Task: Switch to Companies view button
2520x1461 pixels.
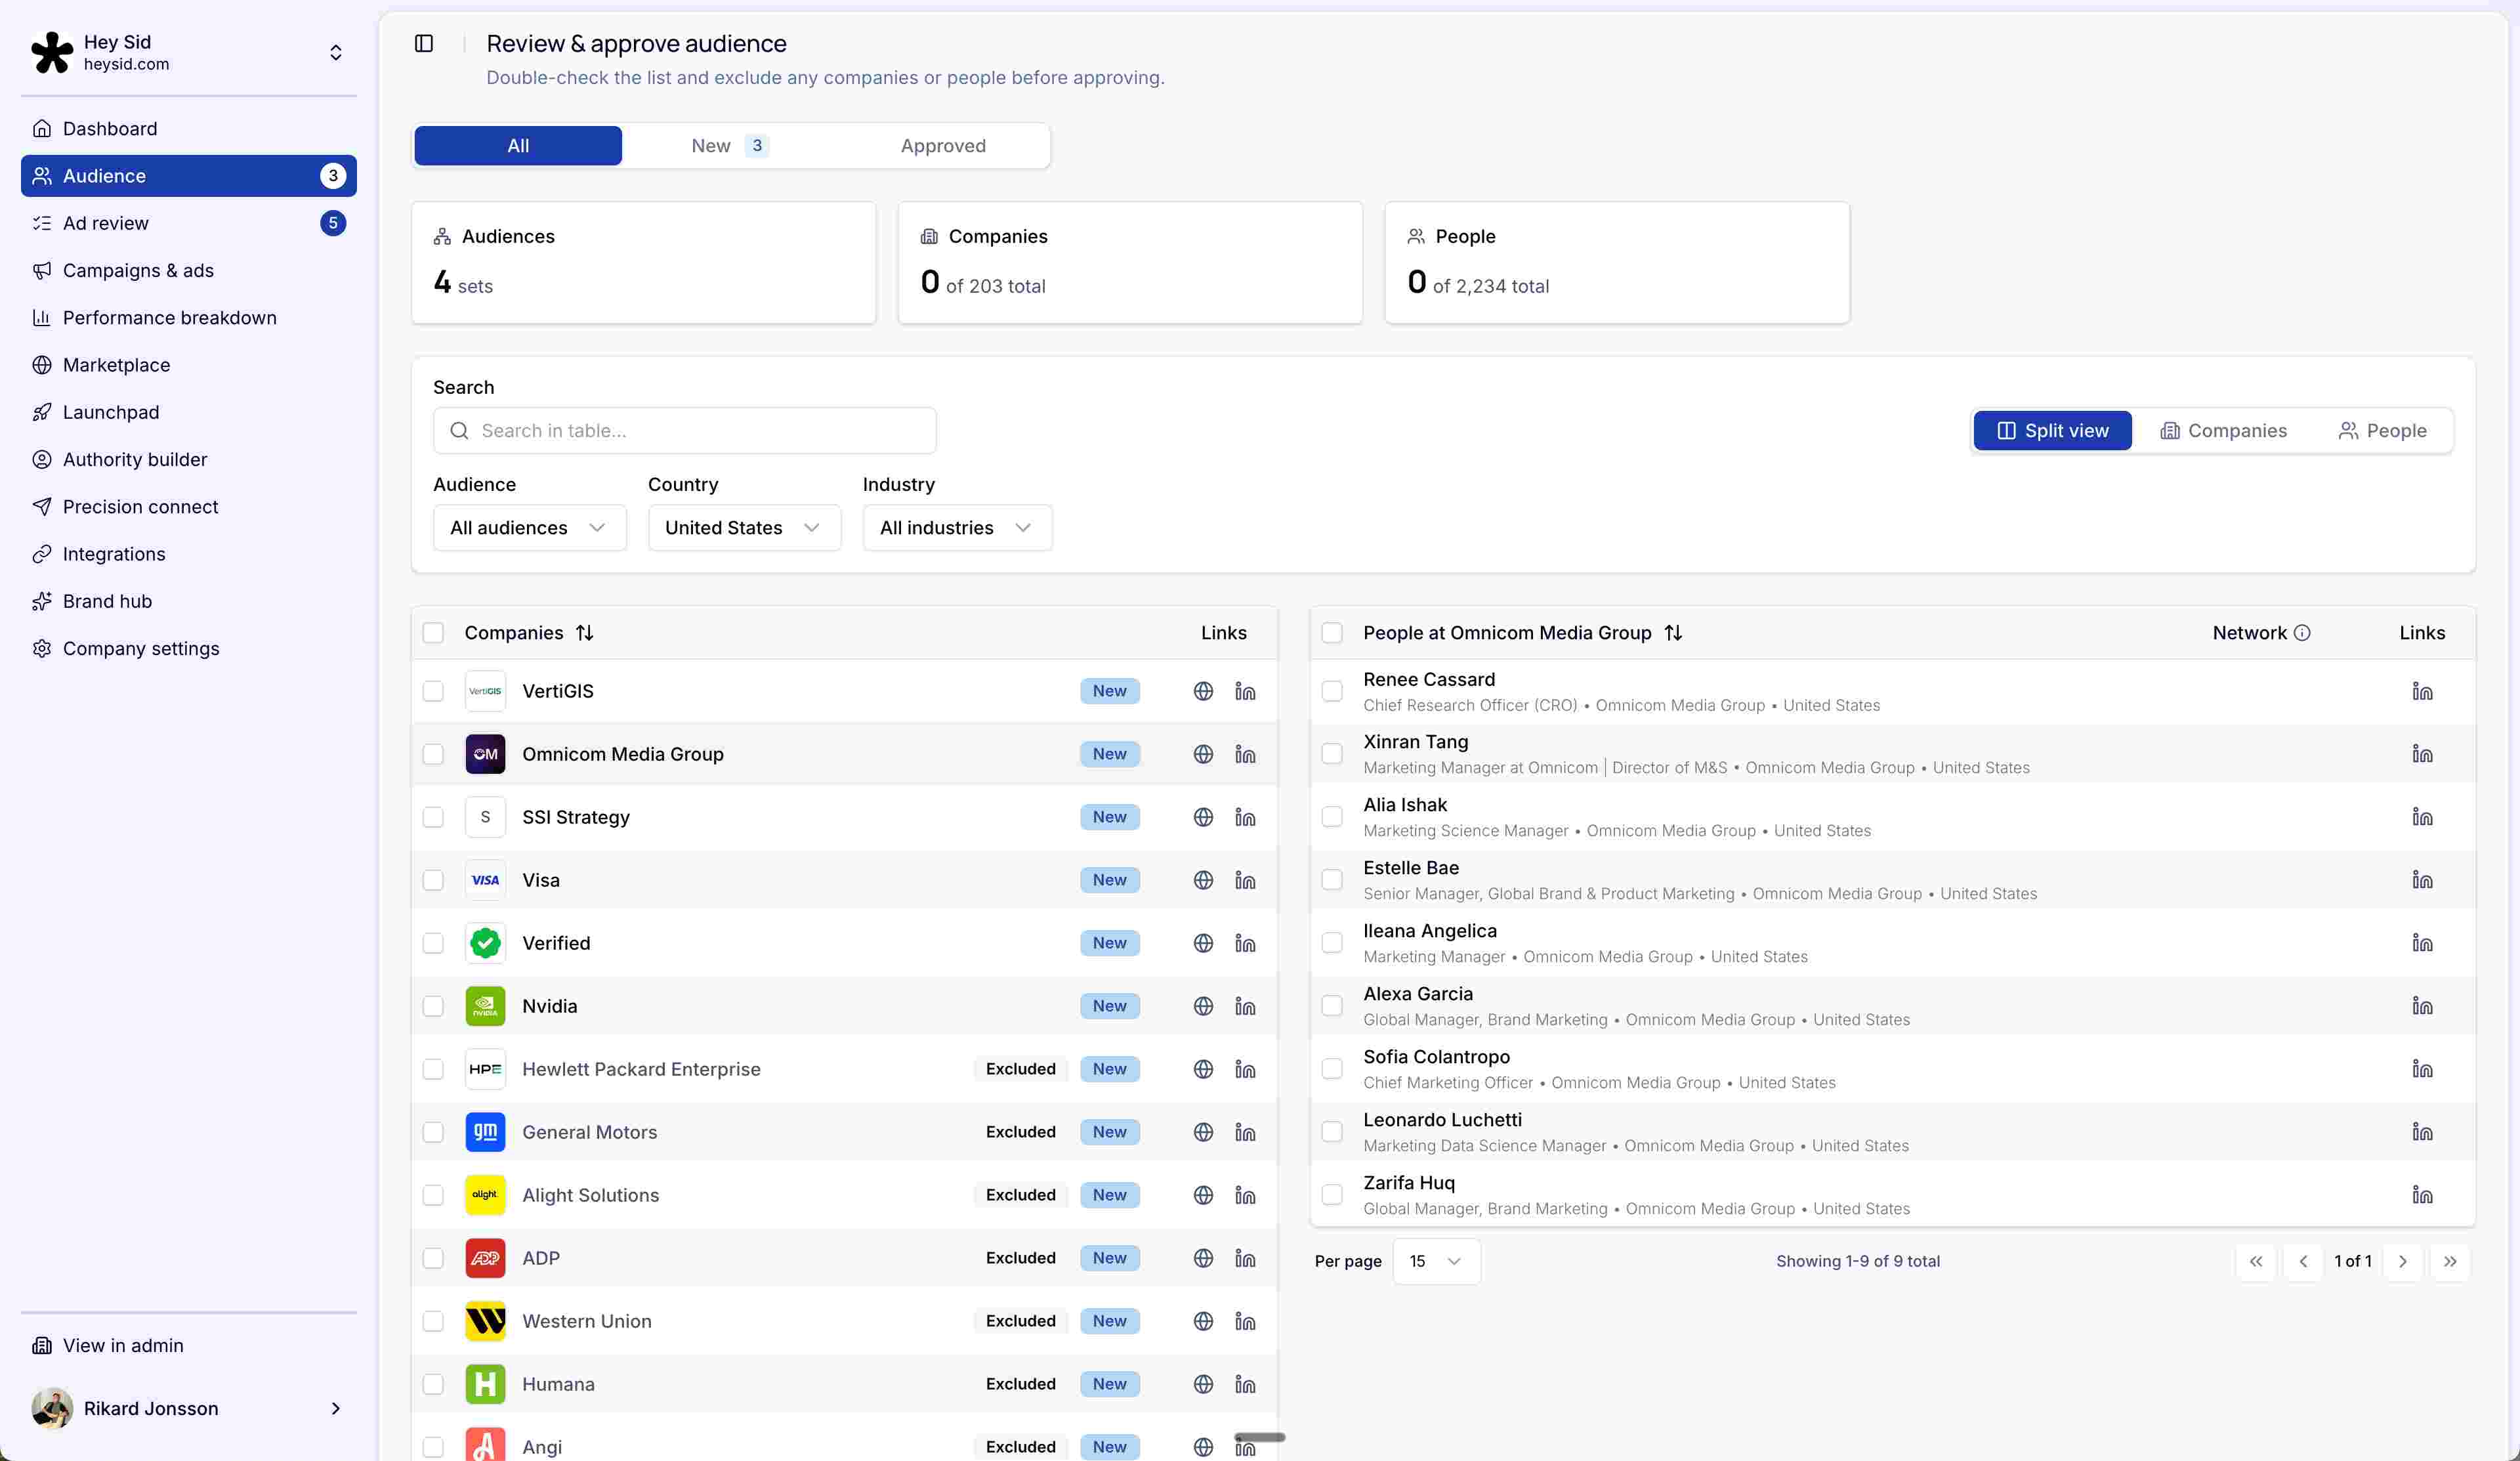Action: point(2223,431)
